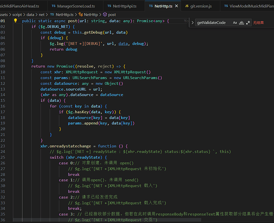Toggle Use Regular Expression in find widget
Viewport: 274px width, 223px height.
248,23
